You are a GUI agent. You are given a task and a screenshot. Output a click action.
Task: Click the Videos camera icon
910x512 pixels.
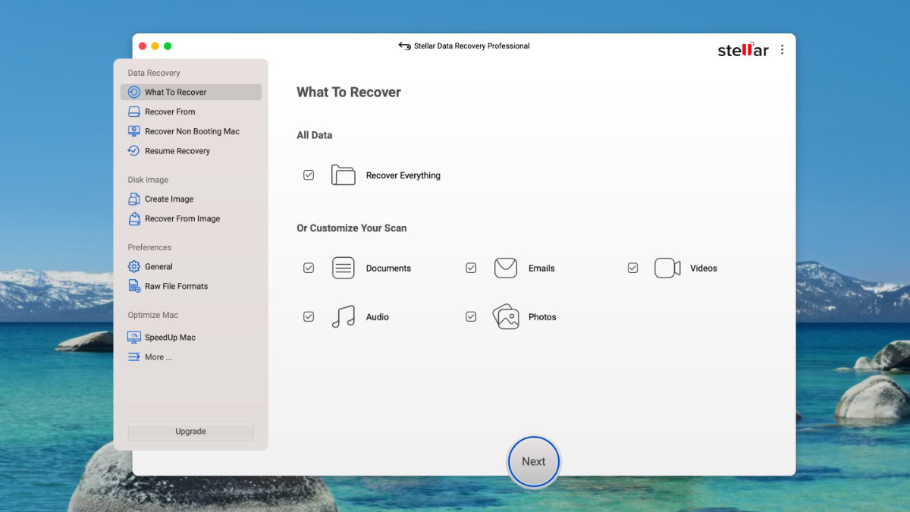[x=667, y=268]
